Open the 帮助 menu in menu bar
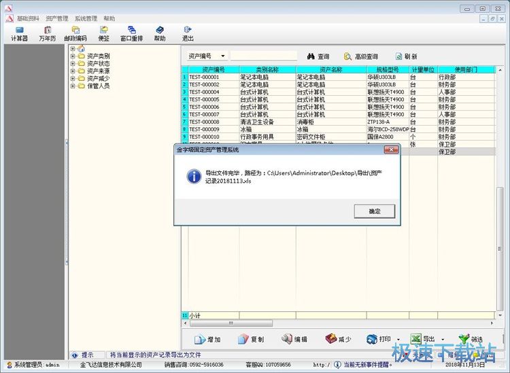This screenshot has height=373, width=510. point(109,18)
